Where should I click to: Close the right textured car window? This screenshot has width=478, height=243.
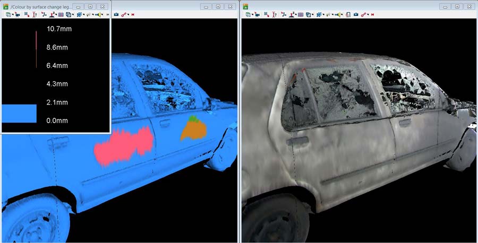click(x=469, y=6)
